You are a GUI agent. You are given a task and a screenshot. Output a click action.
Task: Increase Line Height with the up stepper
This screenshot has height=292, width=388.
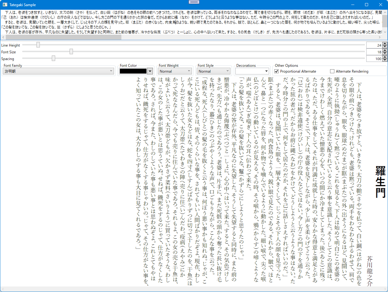(x=385, y=44)
